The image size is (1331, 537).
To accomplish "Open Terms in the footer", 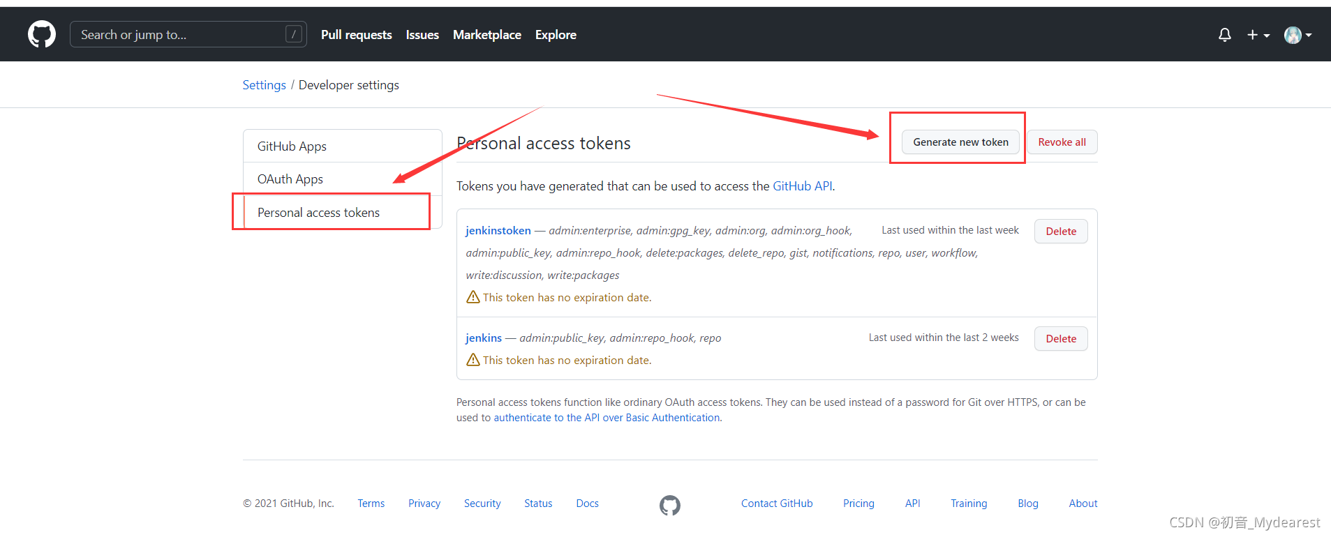I will (371, 504).
